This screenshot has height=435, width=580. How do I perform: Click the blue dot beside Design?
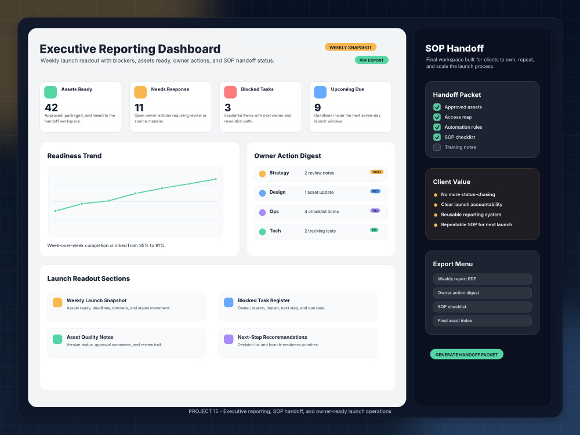click(262, 193)
